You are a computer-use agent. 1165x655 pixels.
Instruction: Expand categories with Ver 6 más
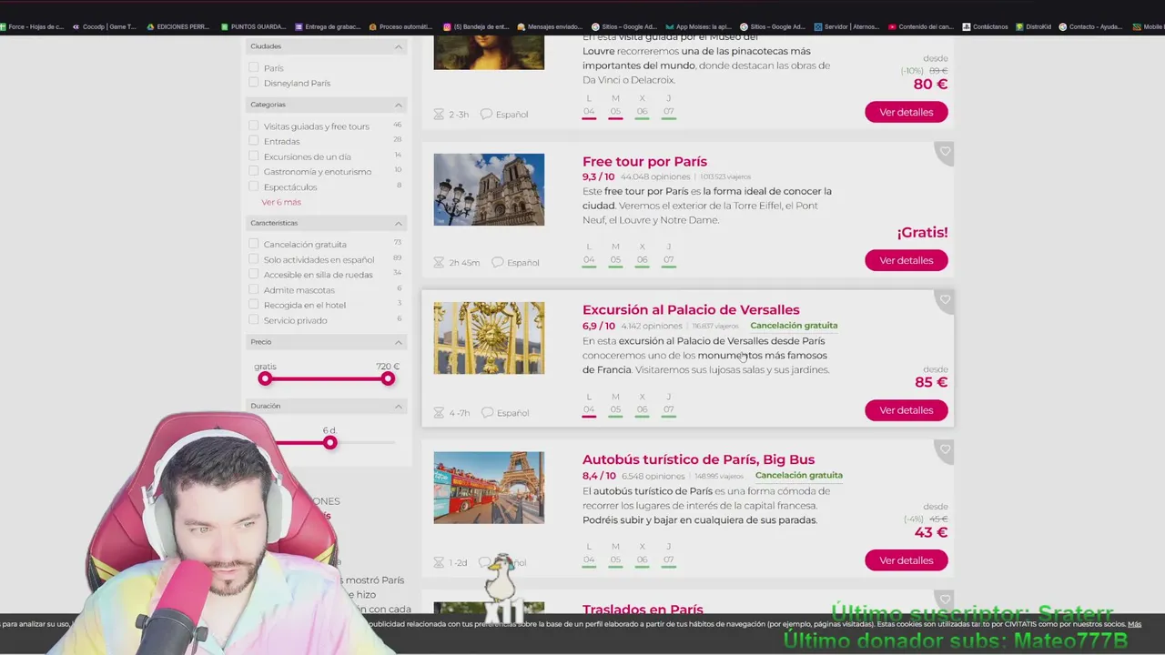click(281, 202)
